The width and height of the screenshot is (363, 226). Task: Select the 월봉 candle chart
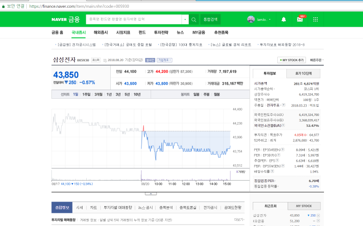coord(217,94)
